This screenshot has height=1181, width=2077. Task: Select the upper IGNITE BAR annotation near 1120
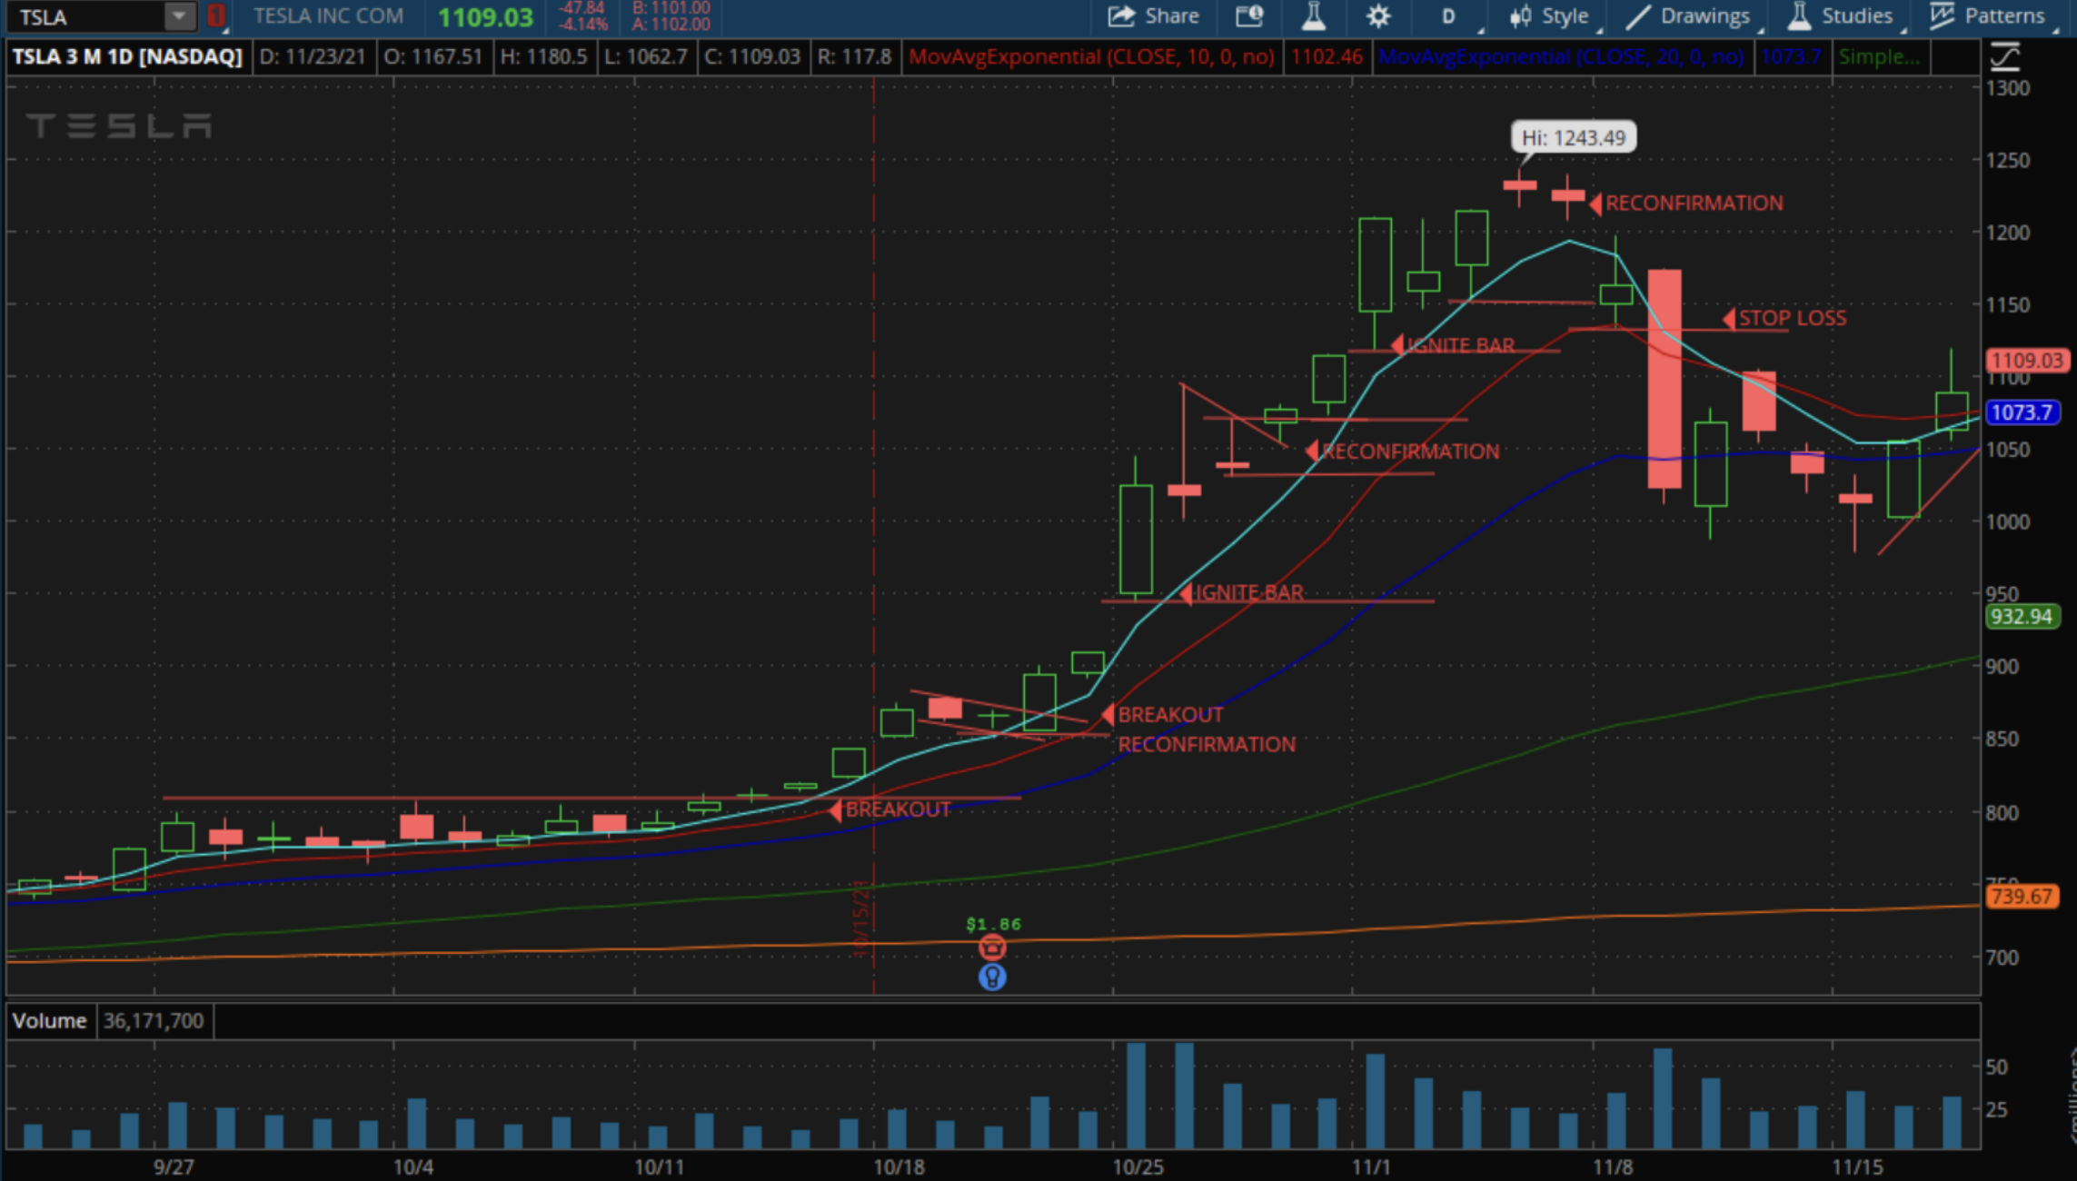tap(1460, 345)
